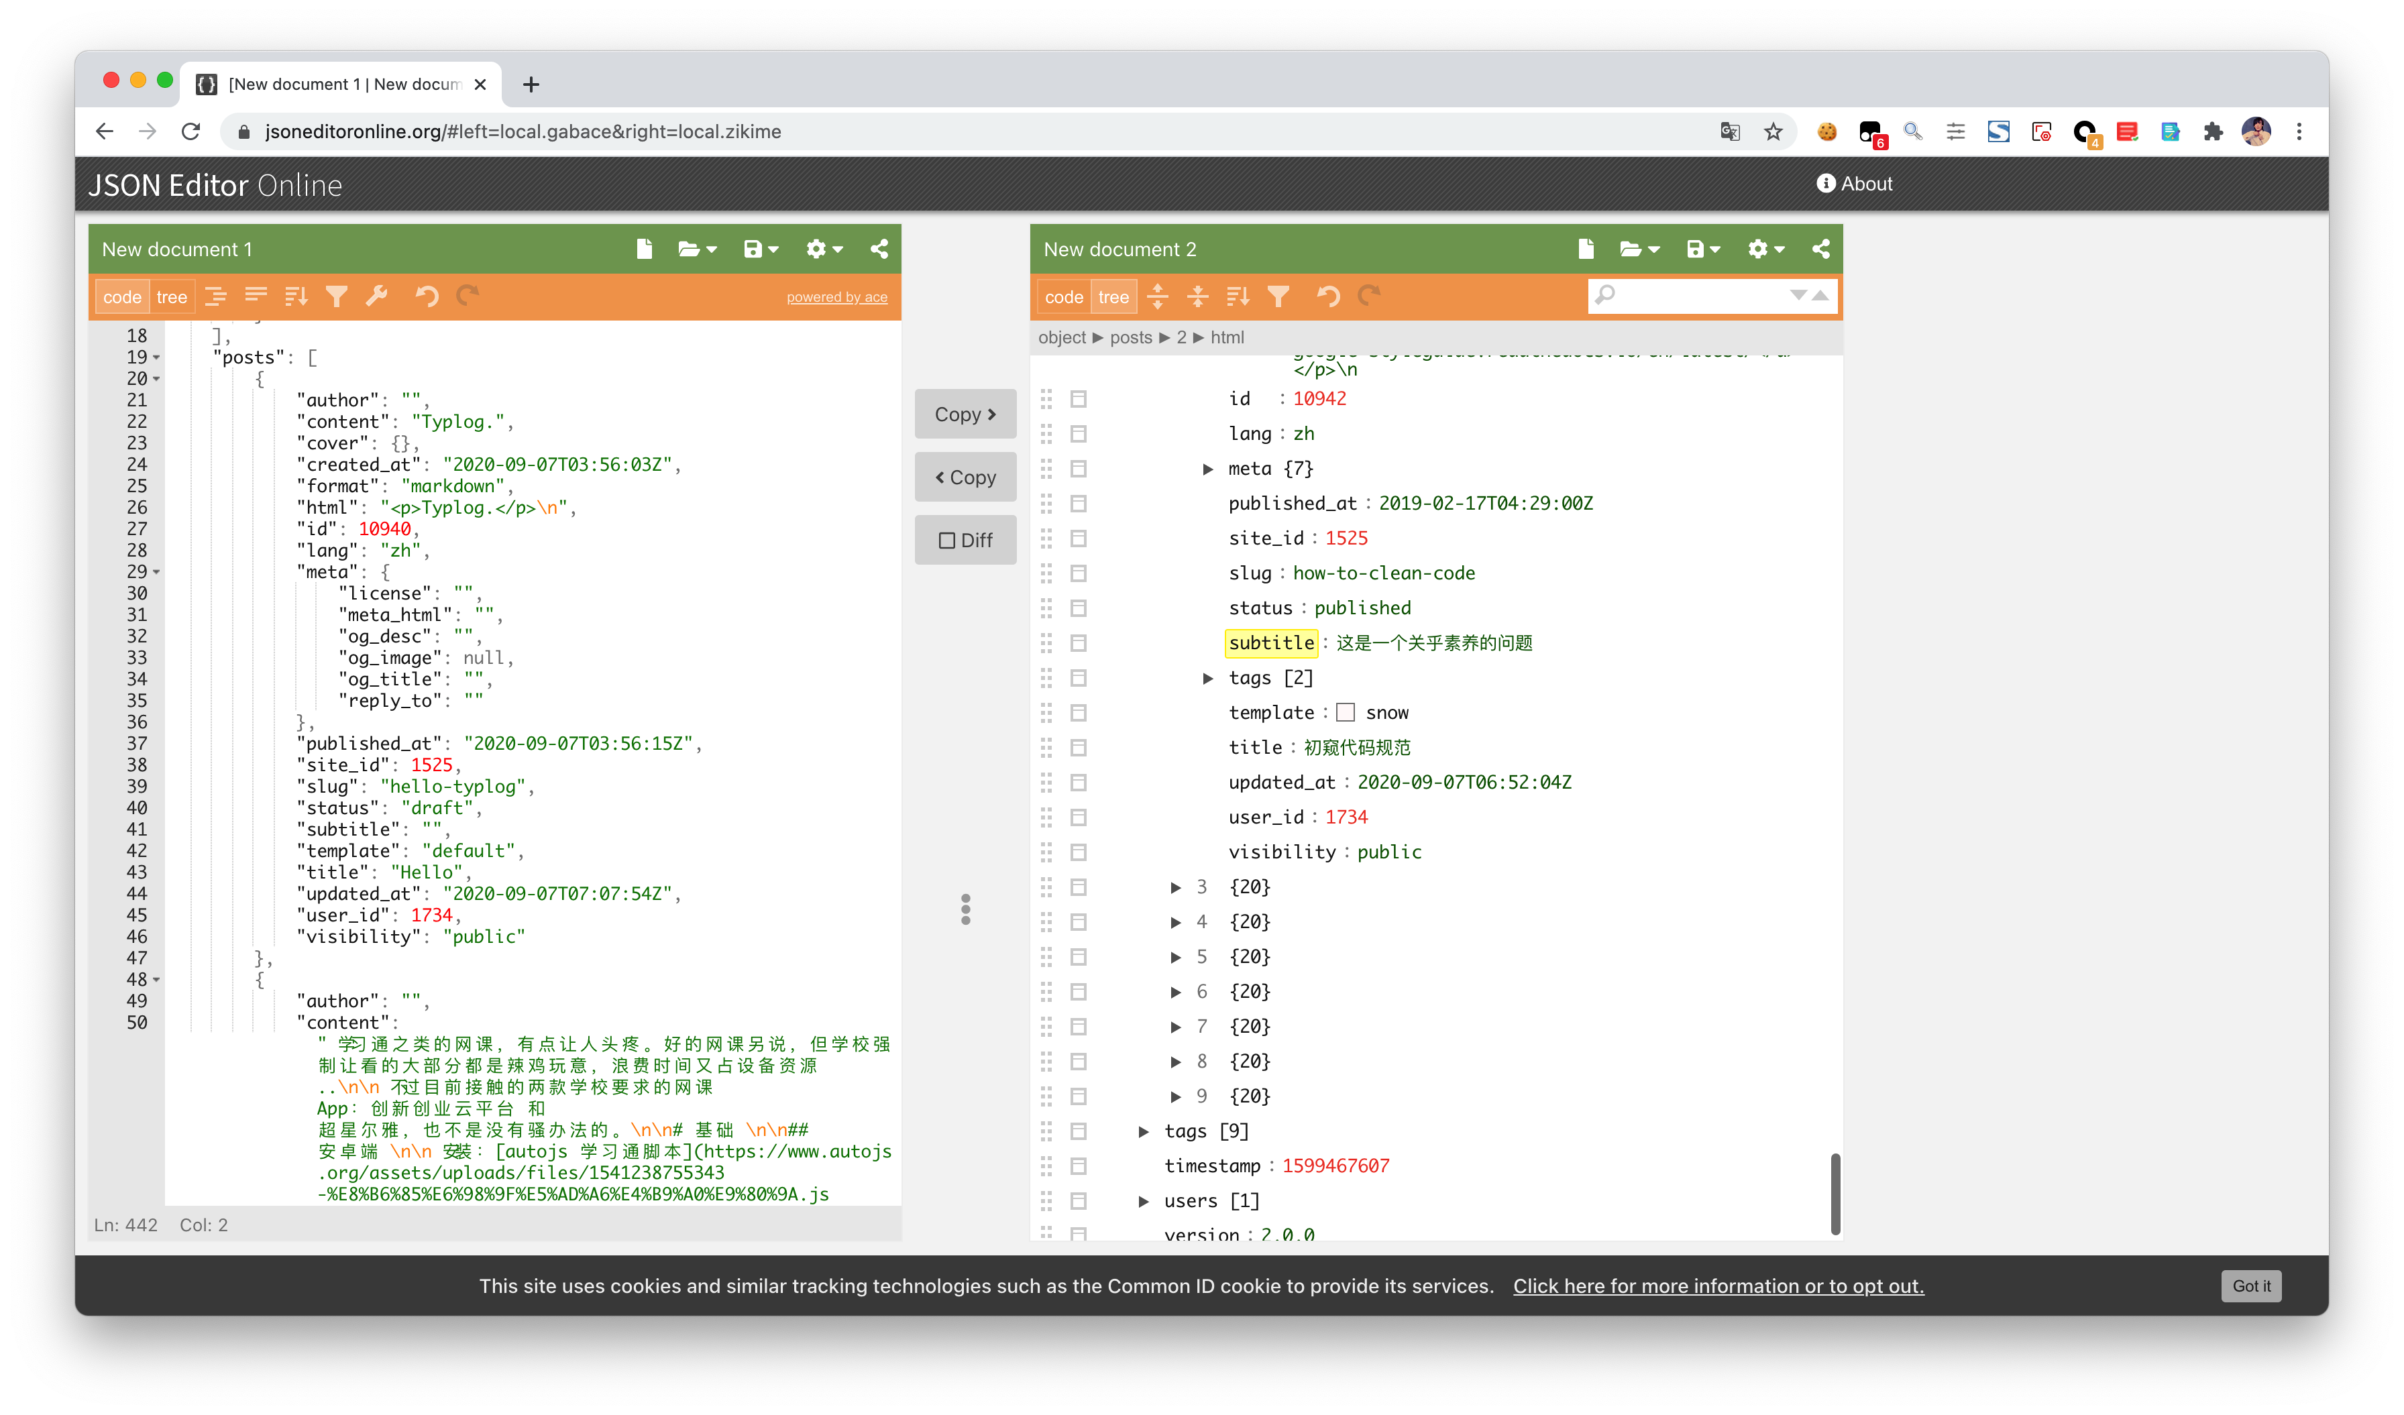Screen dimensions: 2404x1415
Task: Compact JSON in left code toolbar
Action: (x=256, y=296)
